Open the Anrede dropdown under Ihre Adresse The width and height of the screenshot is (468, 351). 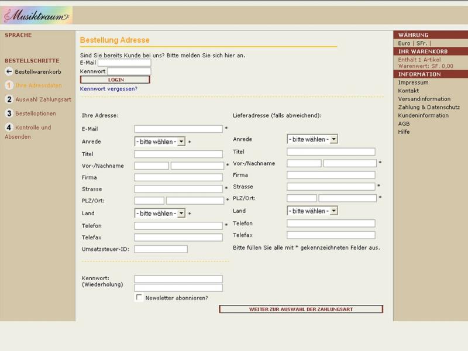(160, 142)
